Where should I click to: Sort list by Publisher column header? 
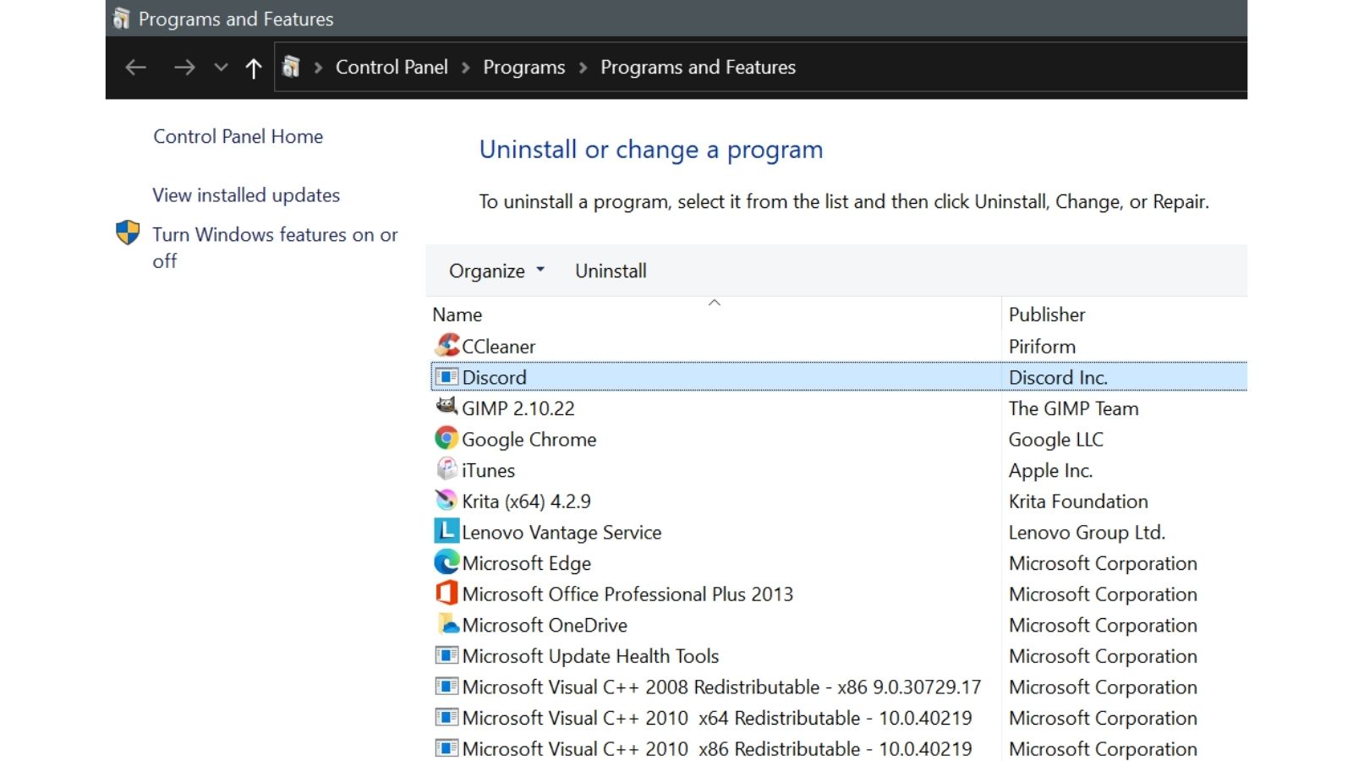click(x=1047, y=315)
